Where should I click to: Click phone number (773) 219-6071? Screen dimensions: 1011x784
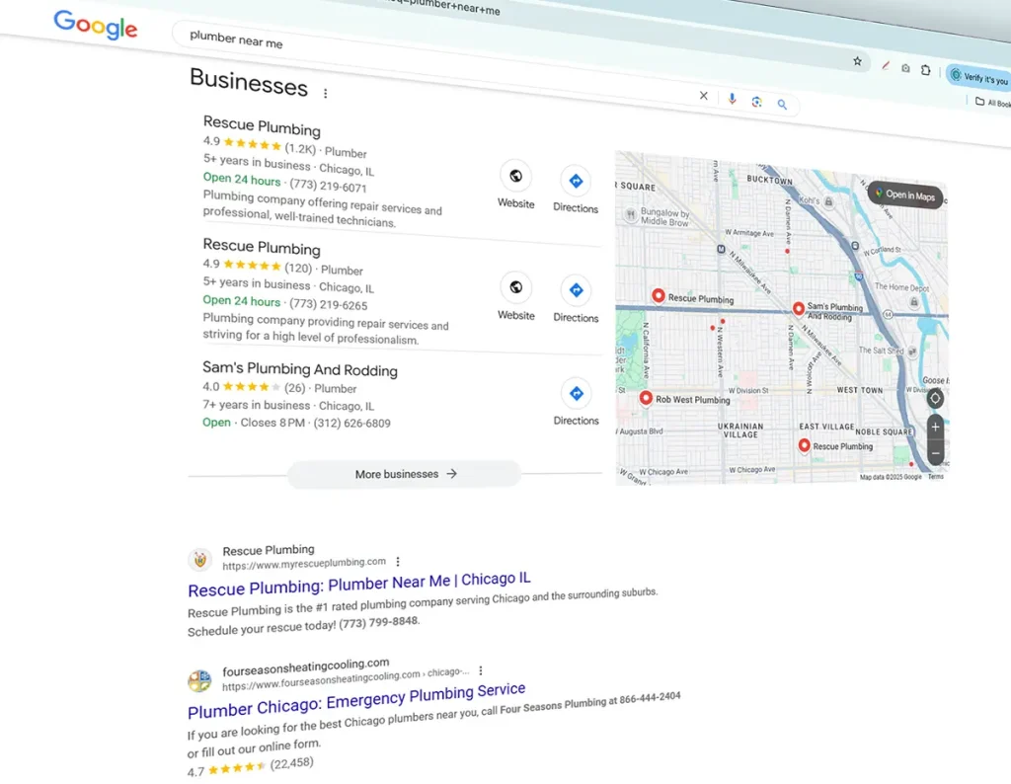[x=328, y=186]
